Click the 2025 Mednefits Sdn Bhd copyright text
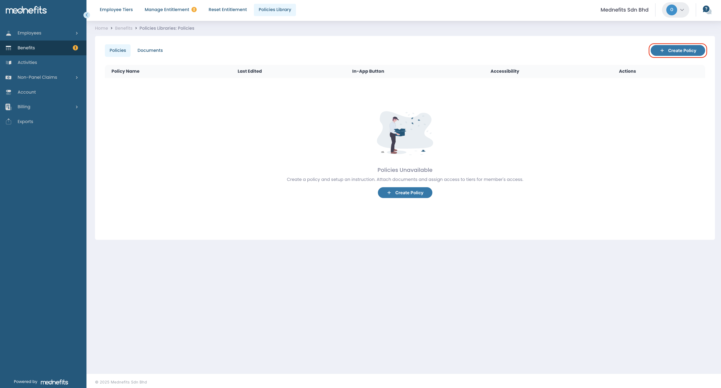The image size is (721, 388). [x=121, y=382]
